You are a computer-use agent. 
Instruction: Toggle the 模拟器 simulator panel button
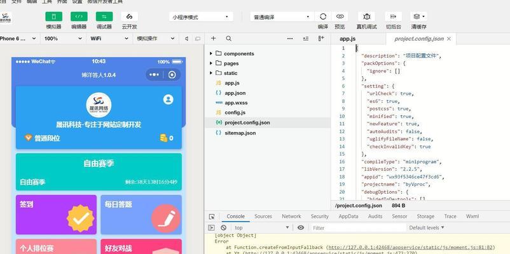coord(54,17)
